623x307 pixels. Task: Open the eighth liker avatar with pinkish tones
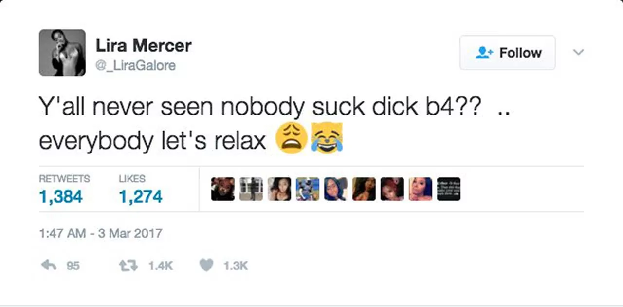point(421,189)
